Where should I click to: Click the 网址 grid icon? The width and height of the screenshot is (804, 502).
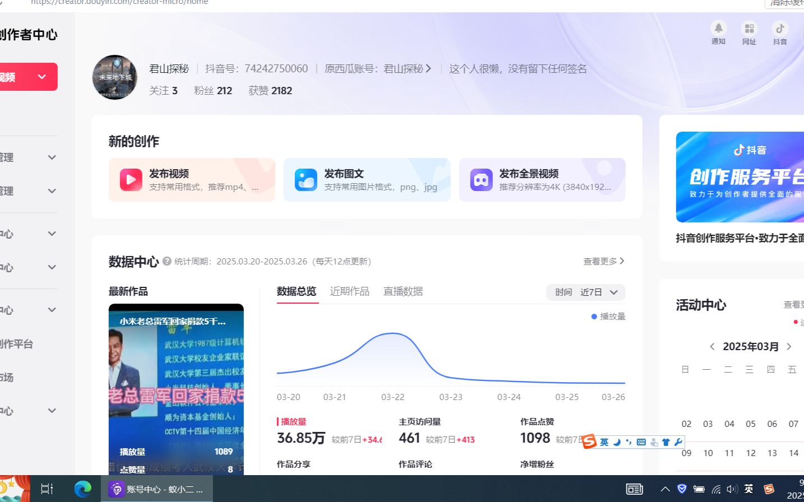pos(749,28)
